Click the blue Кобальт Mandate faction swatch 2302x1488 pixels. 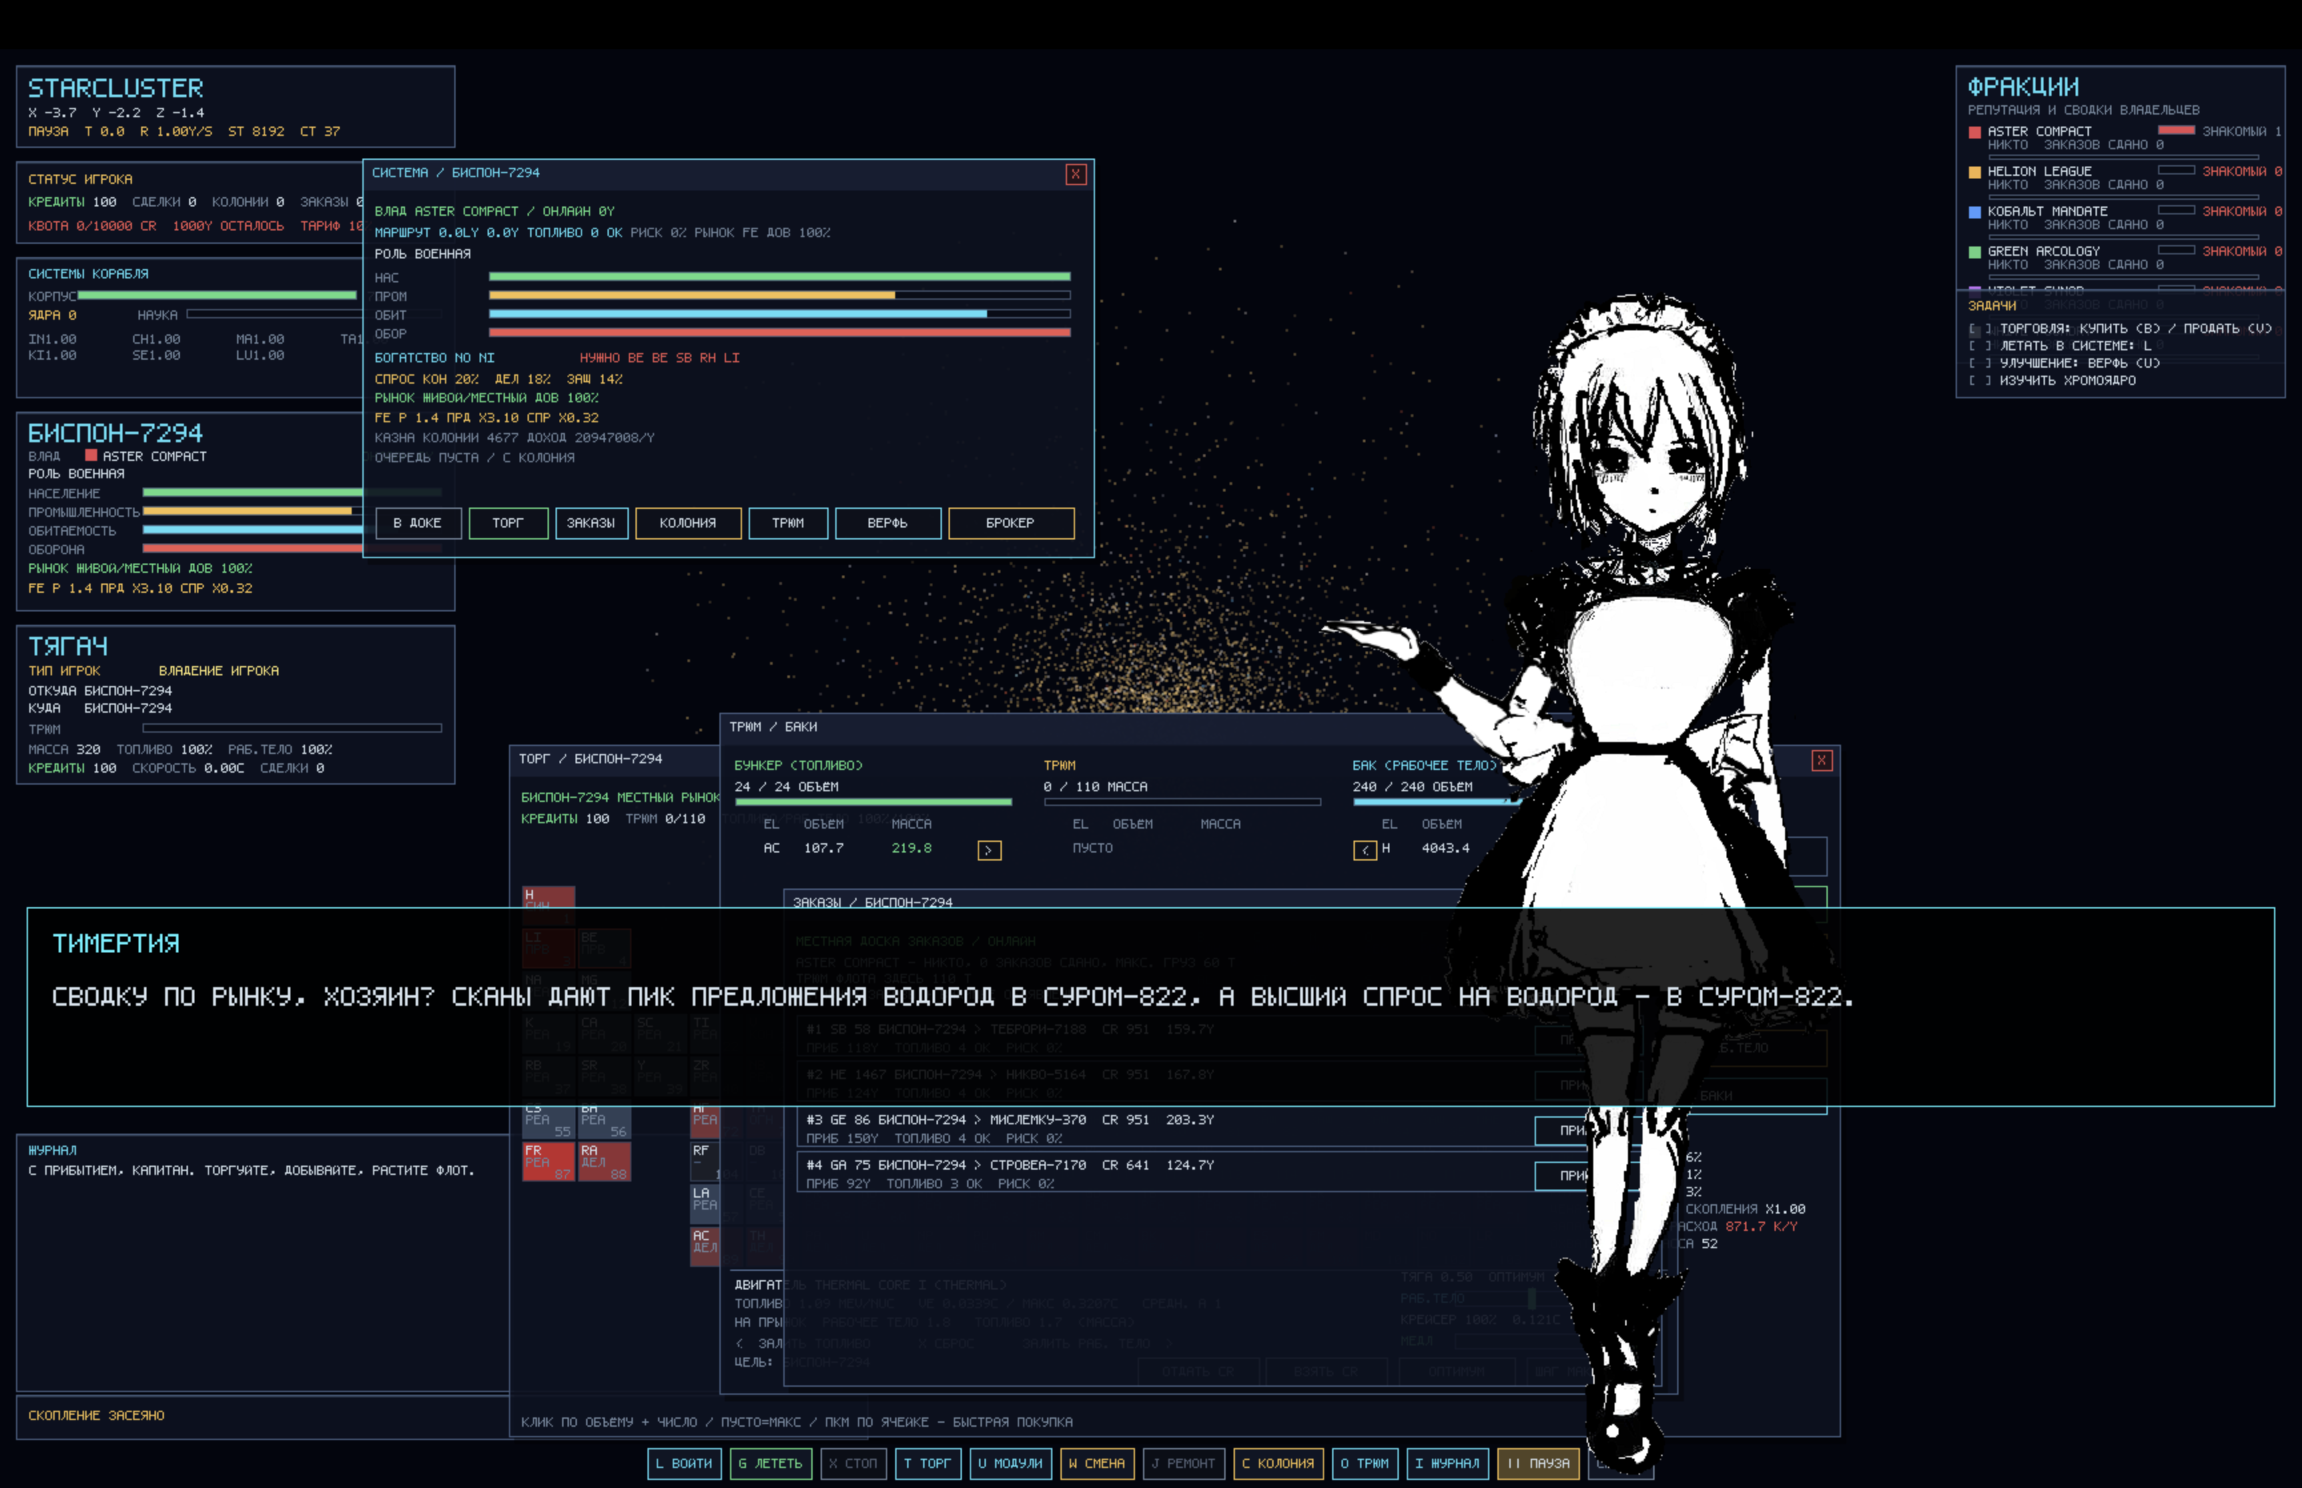1974,212
